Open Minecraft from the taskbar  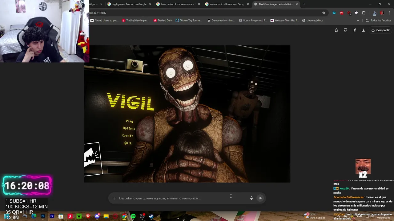tap(79, 216)
